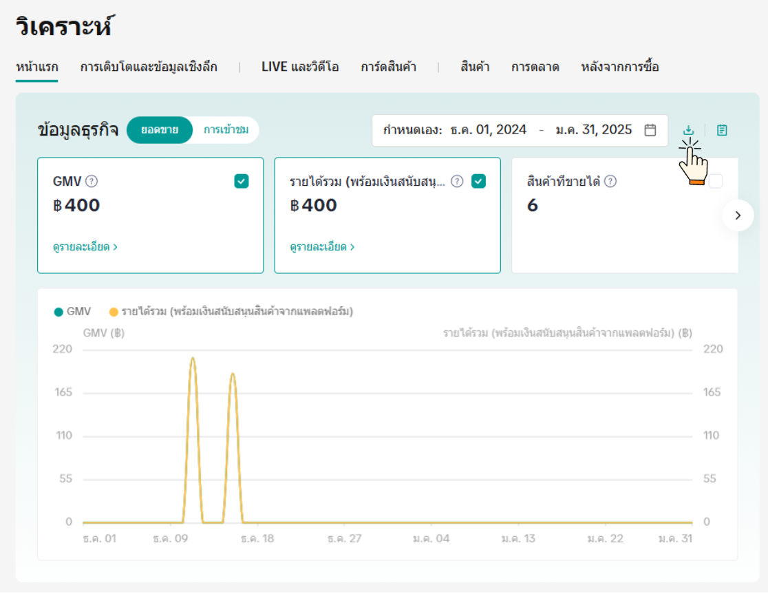This screenshot has width=768, height=596.
Task: Click the download data icon
Action: point(688,130)
